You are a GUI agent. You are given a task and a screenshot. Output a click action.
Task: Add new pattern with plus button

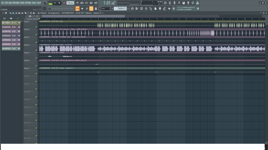(128, 9)
